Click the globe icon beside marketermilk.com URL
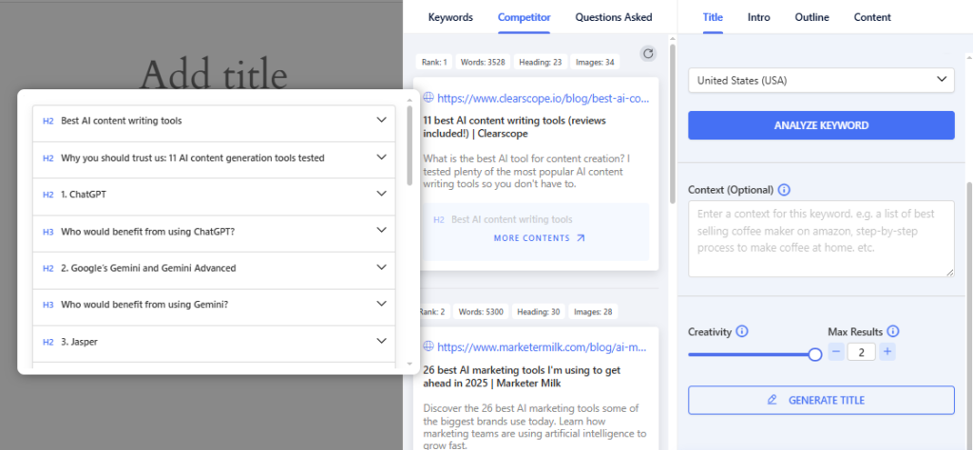The height and width of the screenshot is (450, 973). coord(429,346)
